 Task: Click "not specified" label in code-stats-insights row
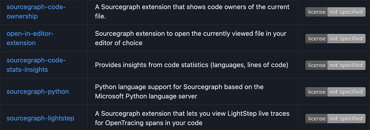(346, 65)
